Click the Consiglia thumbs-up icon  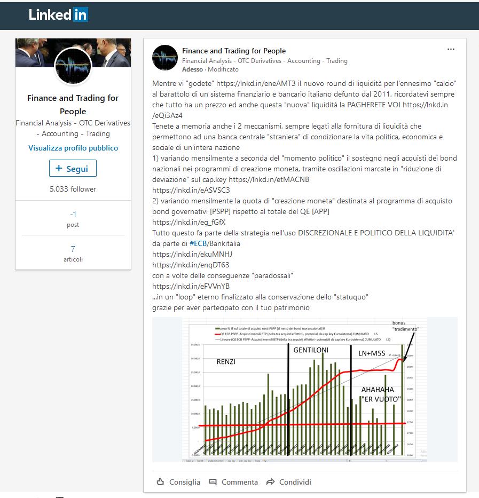click(x=160, y=482)
